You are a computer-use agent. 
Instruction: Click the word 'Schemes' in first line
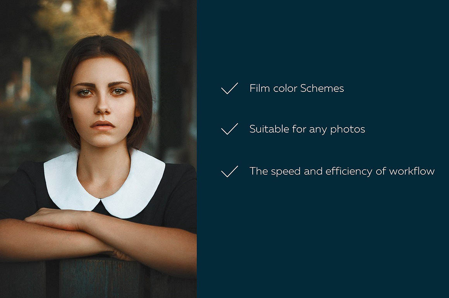(322, 88)
